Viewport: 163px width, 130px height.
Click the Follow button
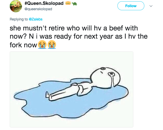click(x=131, y=6)
